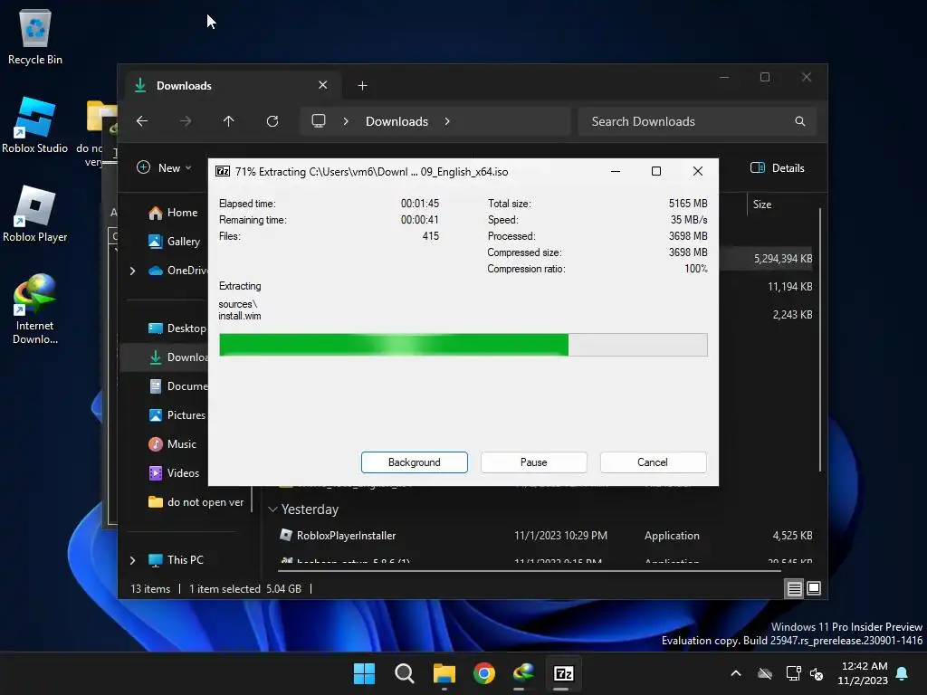Screen dimensions: 927x695
Task: Go up one folder level
Action: coord(229,121)
